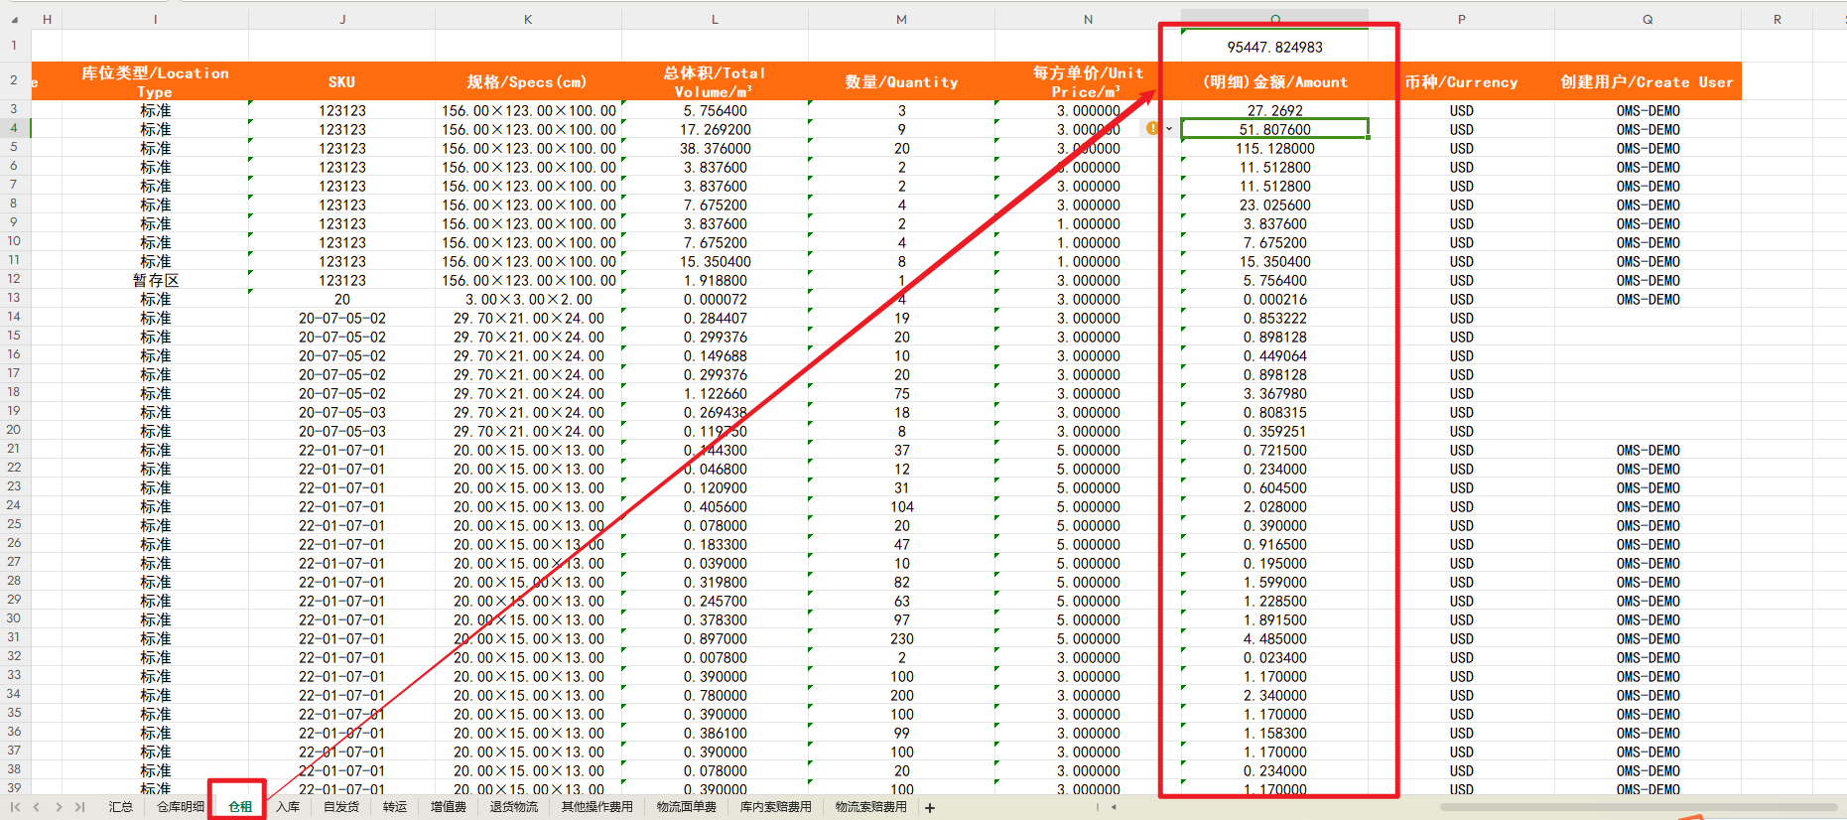
Task: Open the 物流面单费 sheet tab
Action: pyautogui.click(x=687, y=807)
